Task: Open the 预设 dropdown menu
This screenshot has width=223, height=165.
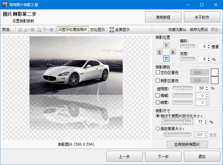Action: coord(216,30)
